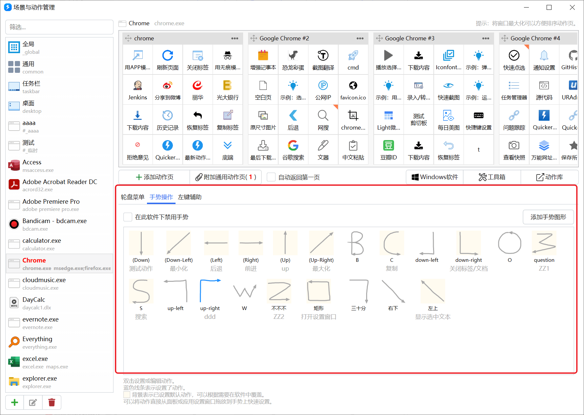The height and width of the screenshot is (415, 584).
Task: Select the C gesture thumbnail
Action: click(x=392, y=243)
